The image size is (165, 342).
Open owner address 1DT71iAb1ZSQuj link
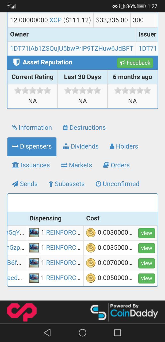tap(71, 49)
